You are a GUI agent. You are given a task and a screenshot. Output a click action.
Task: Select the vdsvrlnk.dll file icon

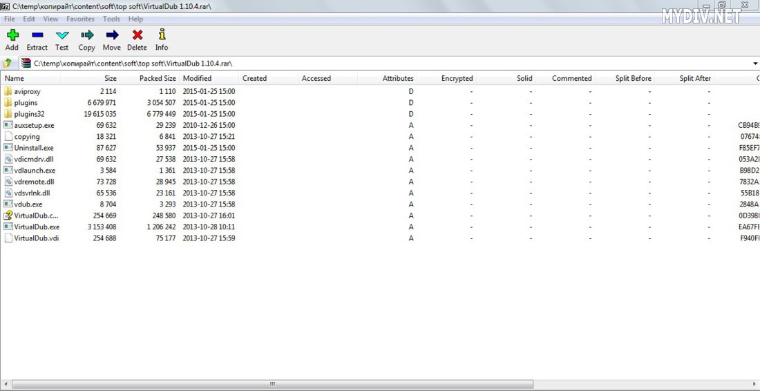pos(8,193)
